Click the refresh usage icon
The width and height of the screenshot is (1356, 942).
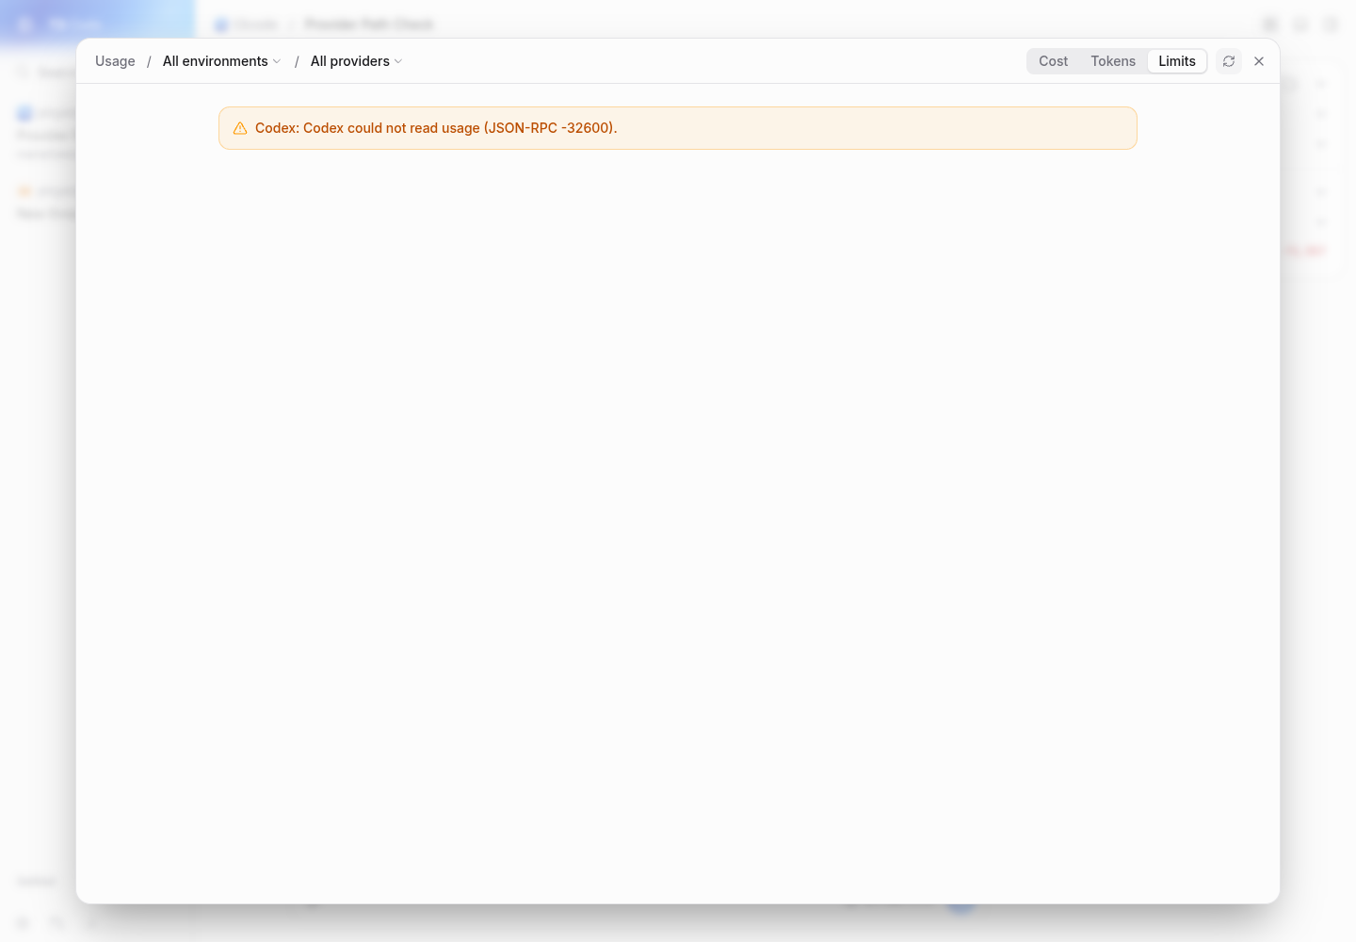[1229, 61]
